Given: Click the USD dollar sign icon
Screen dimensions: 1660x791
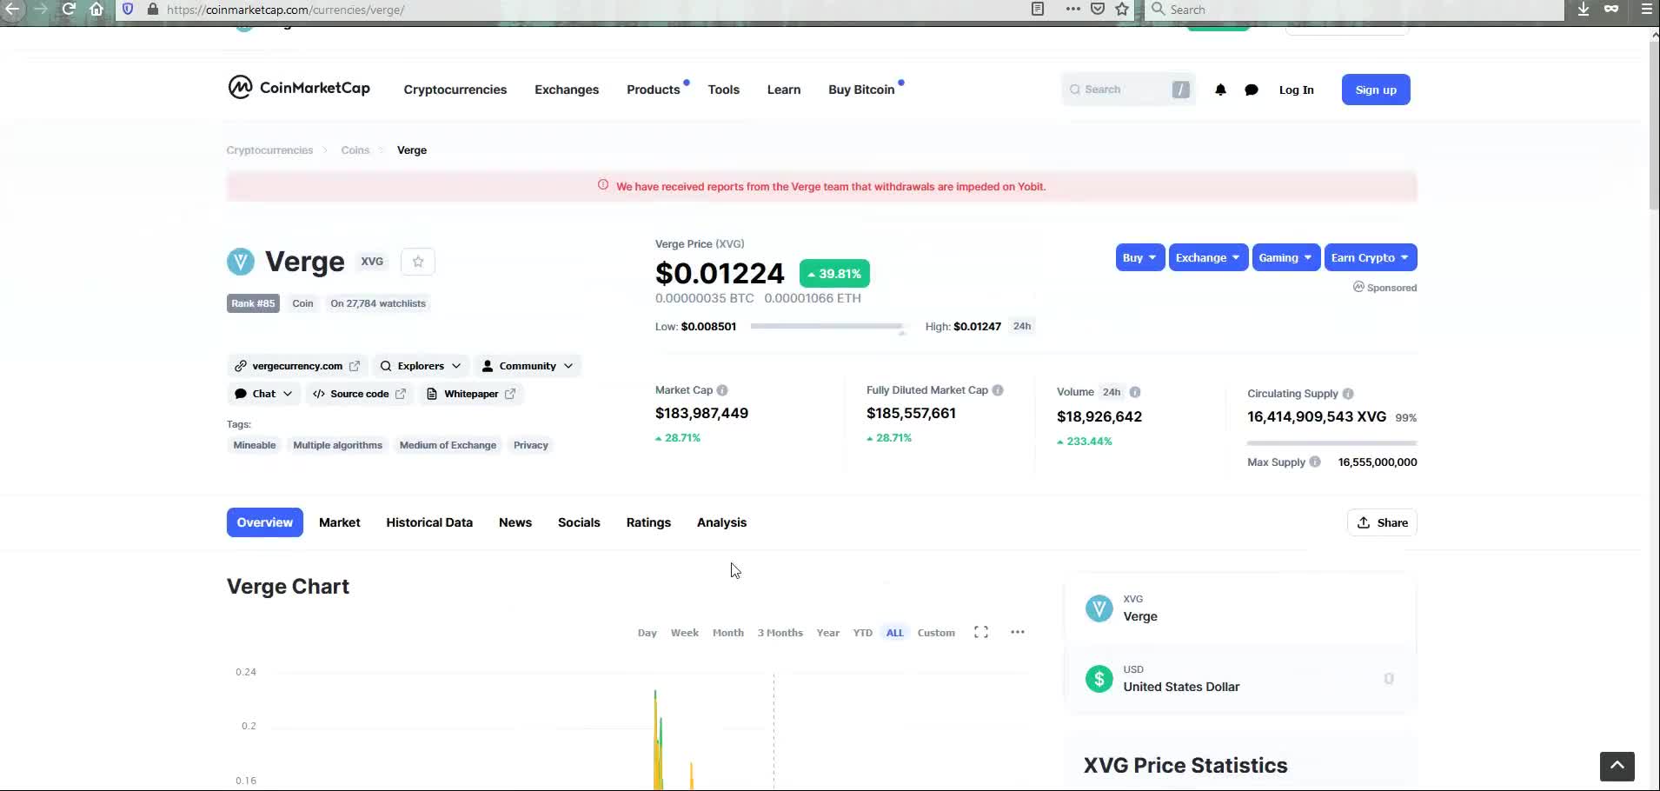Looking at the screenshot, I should click(x=1099, y=679).
